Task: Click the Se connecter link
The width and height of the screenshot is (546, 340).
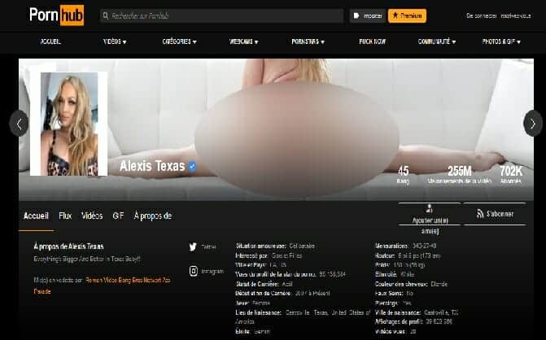Action: 479,15
